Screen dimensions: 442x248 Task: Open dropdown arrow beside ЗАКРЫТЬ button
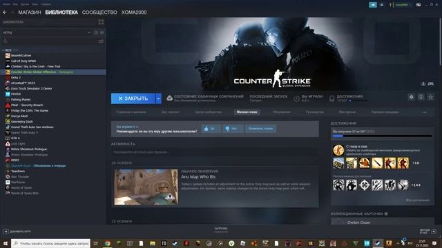click(x=158, y=99)
